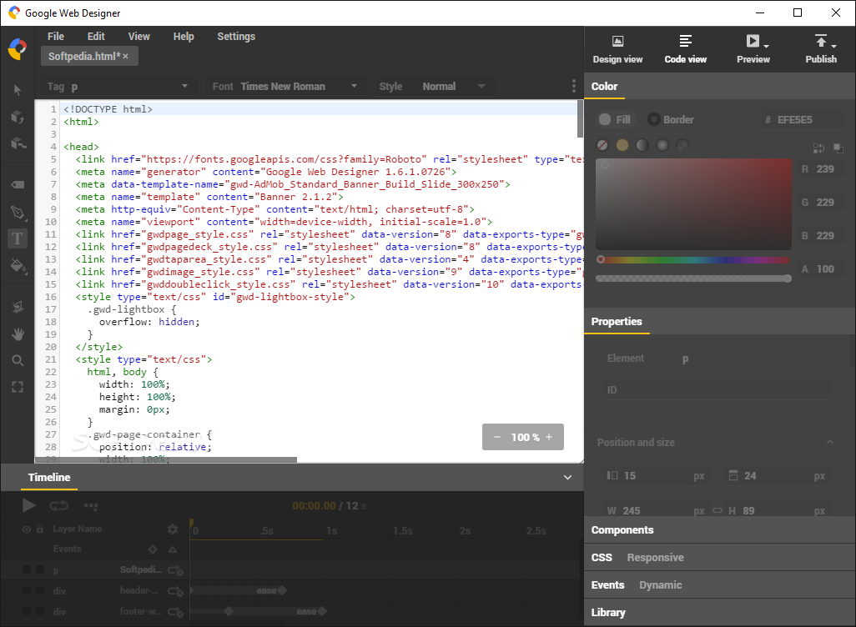Open the Preview dropdown arrow

[766, 47]
